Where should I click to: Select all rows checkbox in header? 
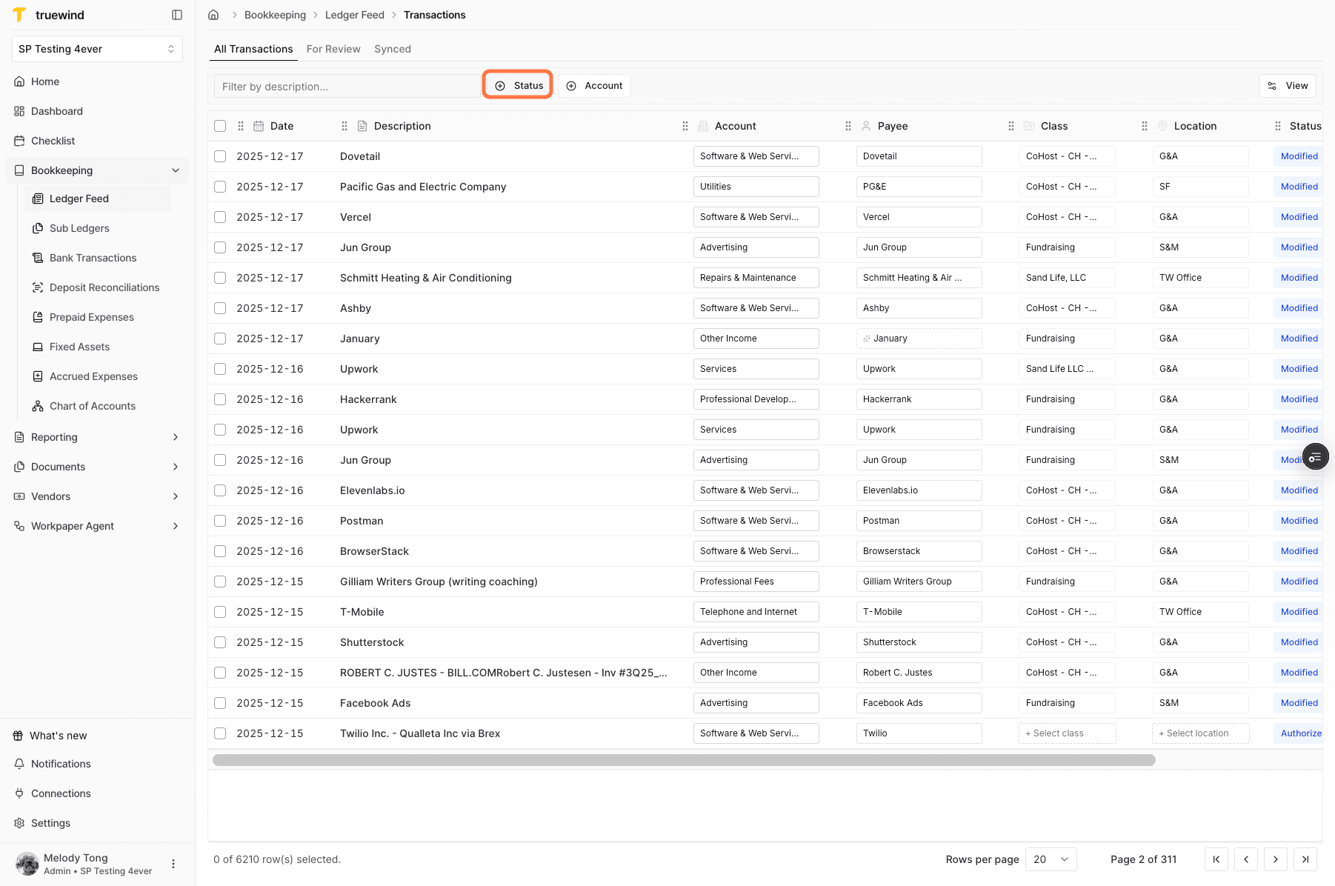point(220,126)
